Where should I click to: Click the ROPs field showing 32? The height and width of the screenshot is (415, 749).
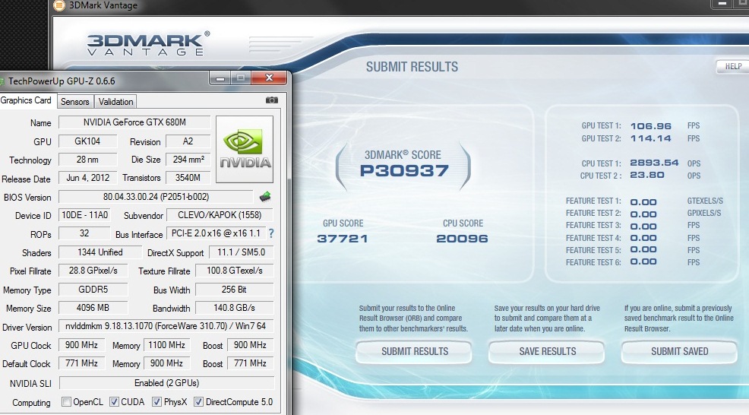click(84, 233)
